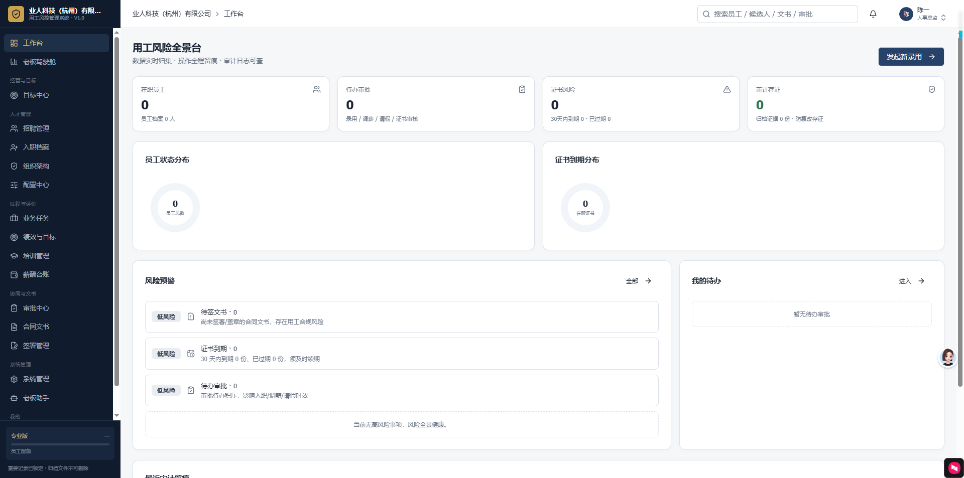Click the 发起新录用 button
The image size is (964, 478).
(x=911, y=57)
